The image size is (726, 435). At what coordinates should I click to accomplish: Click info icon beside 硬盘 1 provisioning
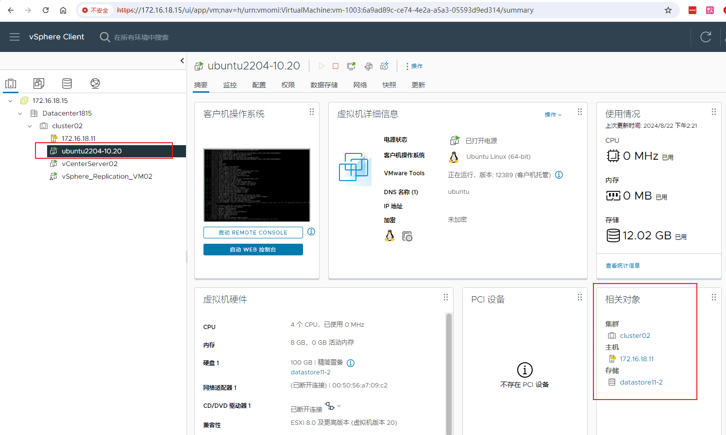pyautogui.click(x=351, y=363)
